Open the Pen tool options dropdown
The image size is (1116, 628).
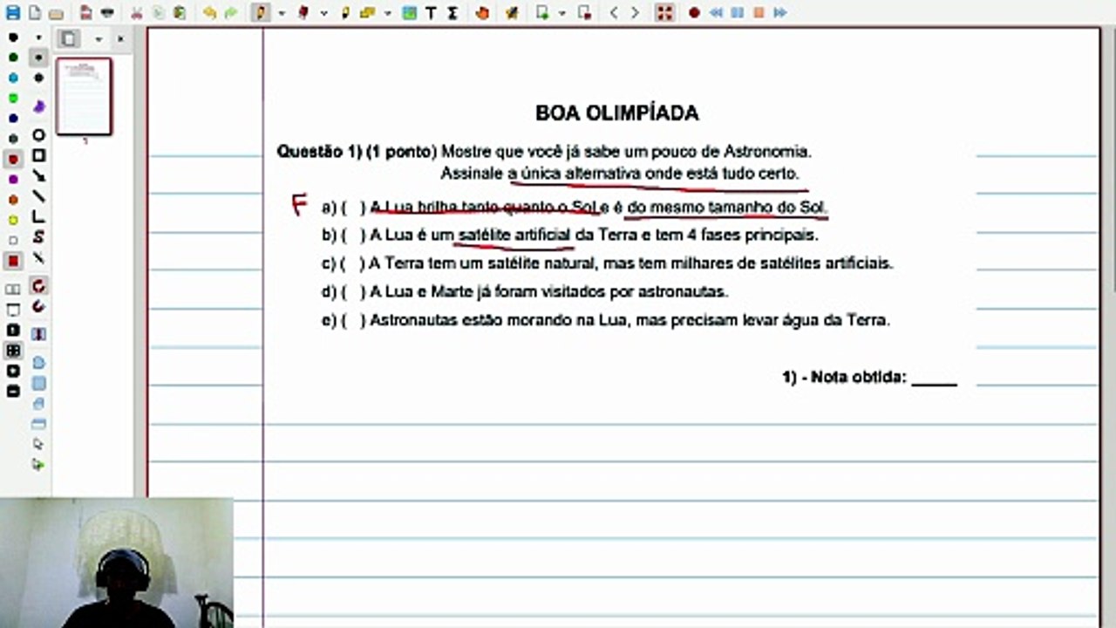point(281,13)
